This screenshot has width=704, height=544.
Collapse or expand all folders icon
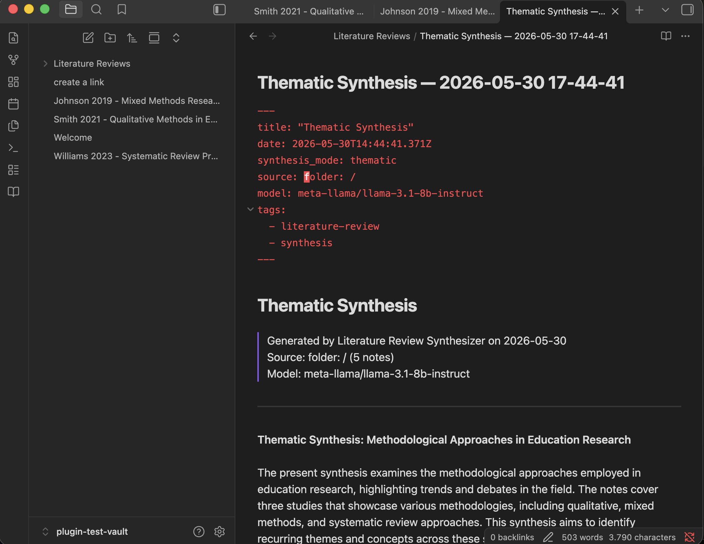(176, 38)
